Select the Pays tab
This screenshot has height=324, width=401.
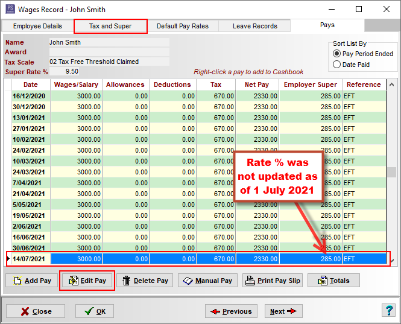coord(327,25)
